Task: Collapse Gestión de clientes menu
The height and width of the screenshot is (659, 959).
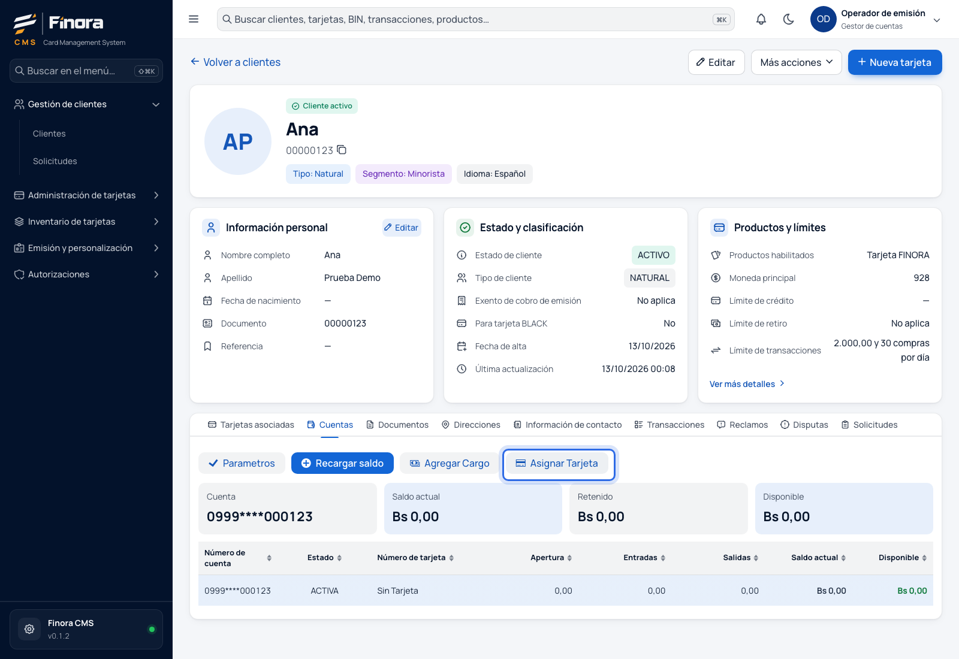Action: point(86,104)
